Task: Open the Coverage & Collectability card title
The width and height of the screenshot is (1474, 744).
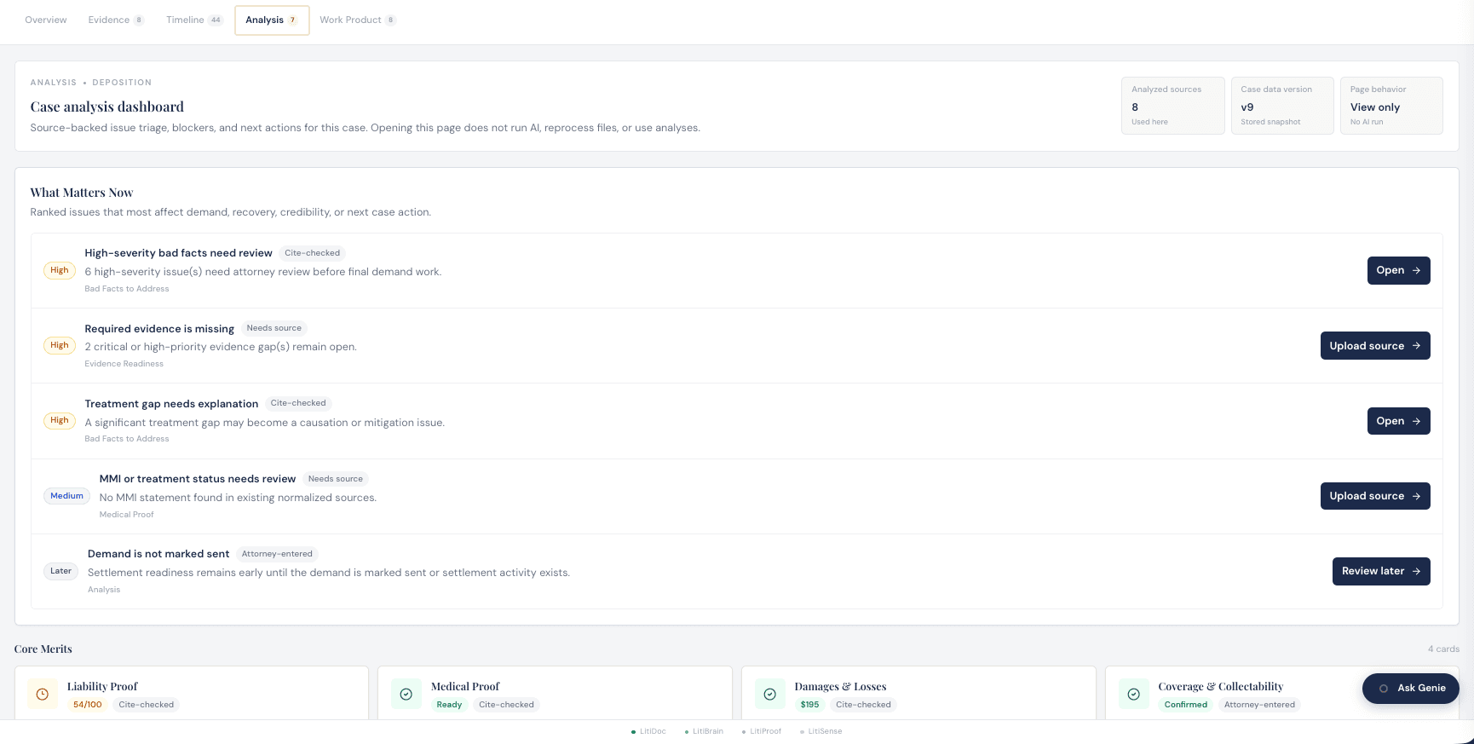Action: point(1220,686)
